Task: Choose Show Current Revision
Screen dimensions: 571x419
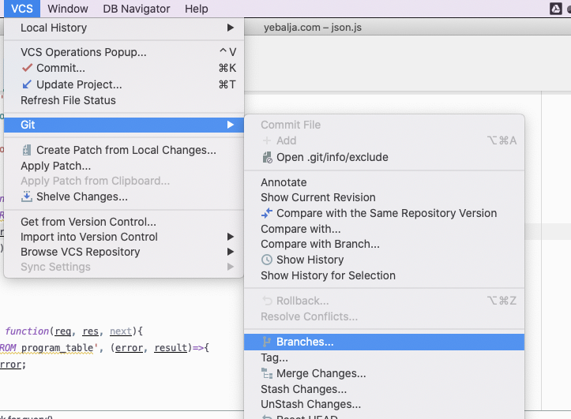Action: pyautogui.click(x=384, y=197)
